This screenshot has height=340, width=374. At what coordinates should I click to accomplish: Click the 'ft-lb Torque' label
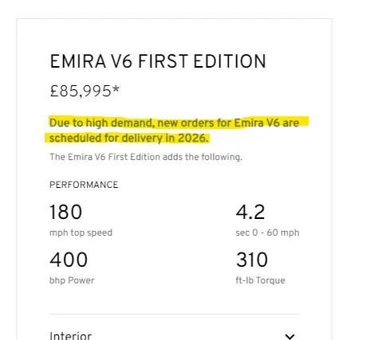[x=260, y=280]
